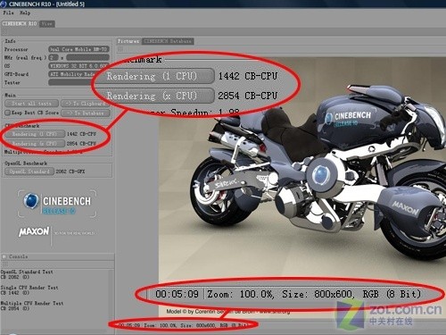This screenshot has height=335, width=446.
Task: Click the MAXON logo in left panel
Action: coord(34,231)
